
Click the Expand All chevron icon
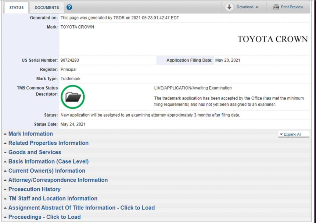281,134
